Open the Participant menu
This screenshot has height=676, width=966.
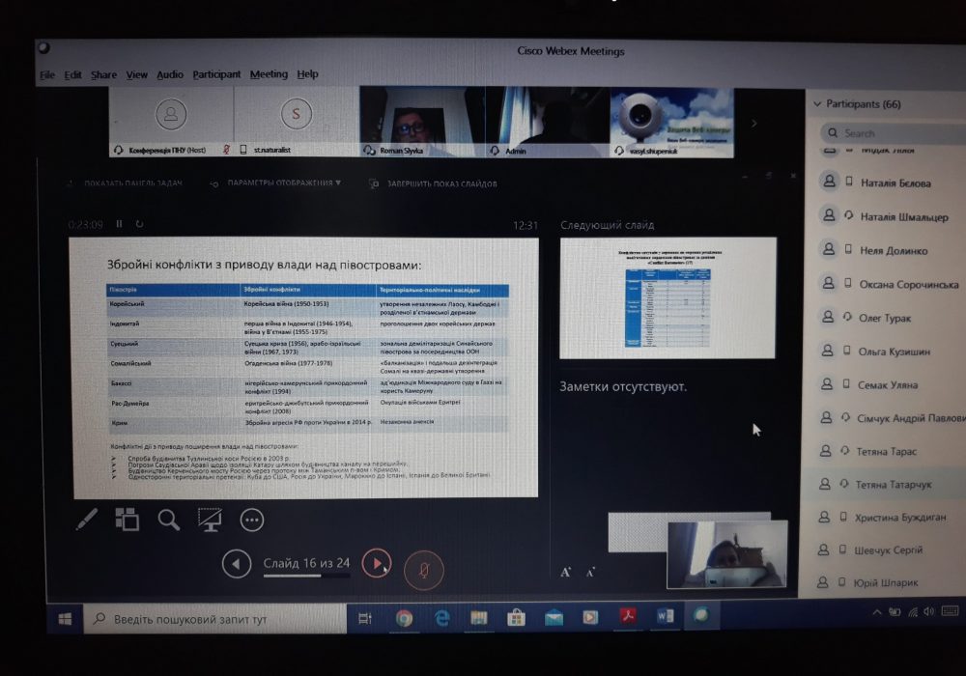(216, 74)
